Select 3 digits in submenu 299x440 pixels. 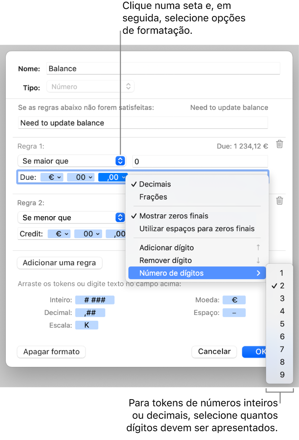click(x=280, y=298)
